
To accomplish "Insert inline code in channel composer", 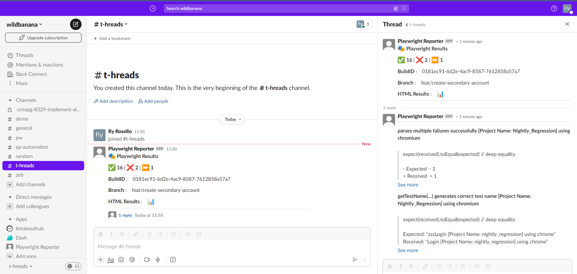I will tap(188, 234).
